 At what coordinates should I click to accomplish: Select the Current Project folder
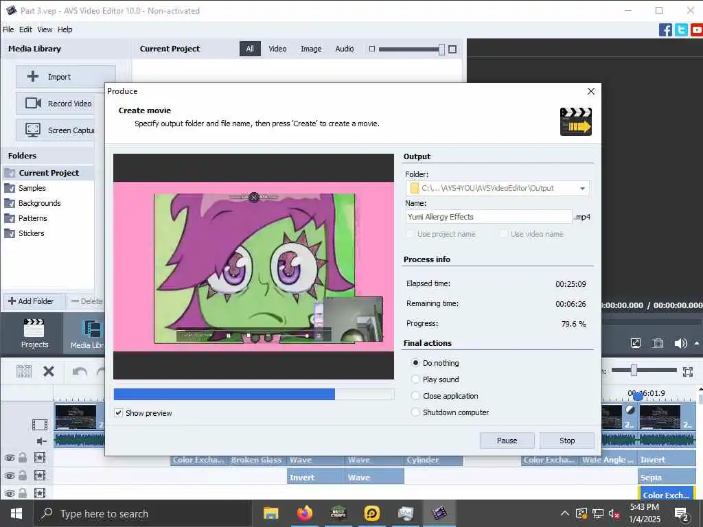pyautogui.click(x=49, y=173)
